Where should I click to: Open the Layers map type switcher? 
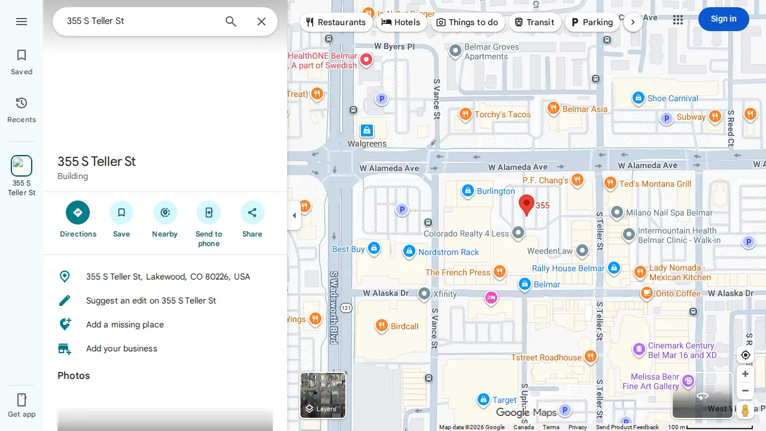[323, 395]
